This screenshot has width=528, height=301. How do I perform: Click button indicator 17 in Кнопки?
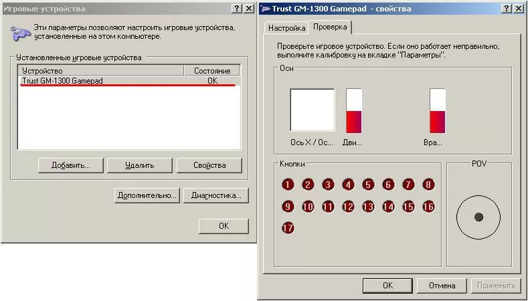[x=288, y=228]
